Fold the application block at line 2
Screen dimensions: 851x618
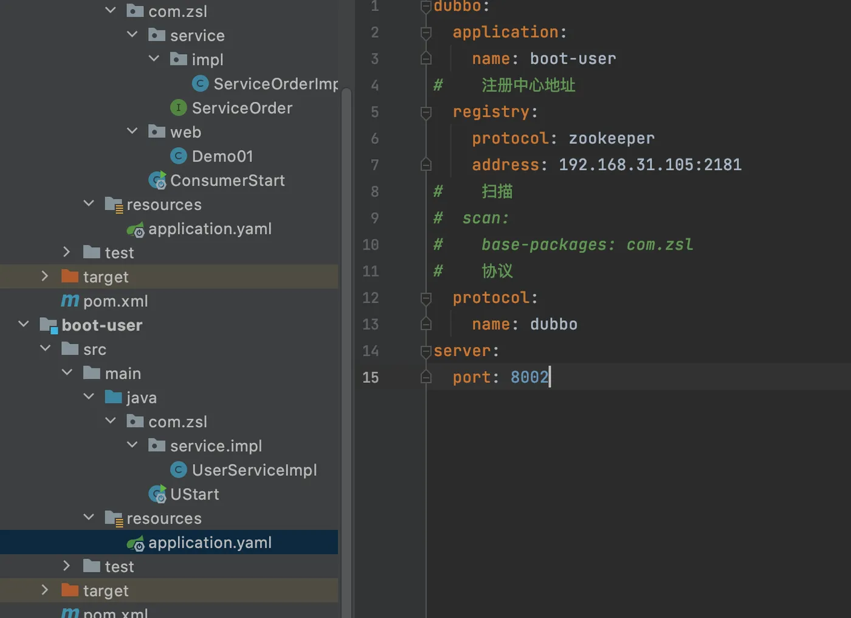point(426,33)
